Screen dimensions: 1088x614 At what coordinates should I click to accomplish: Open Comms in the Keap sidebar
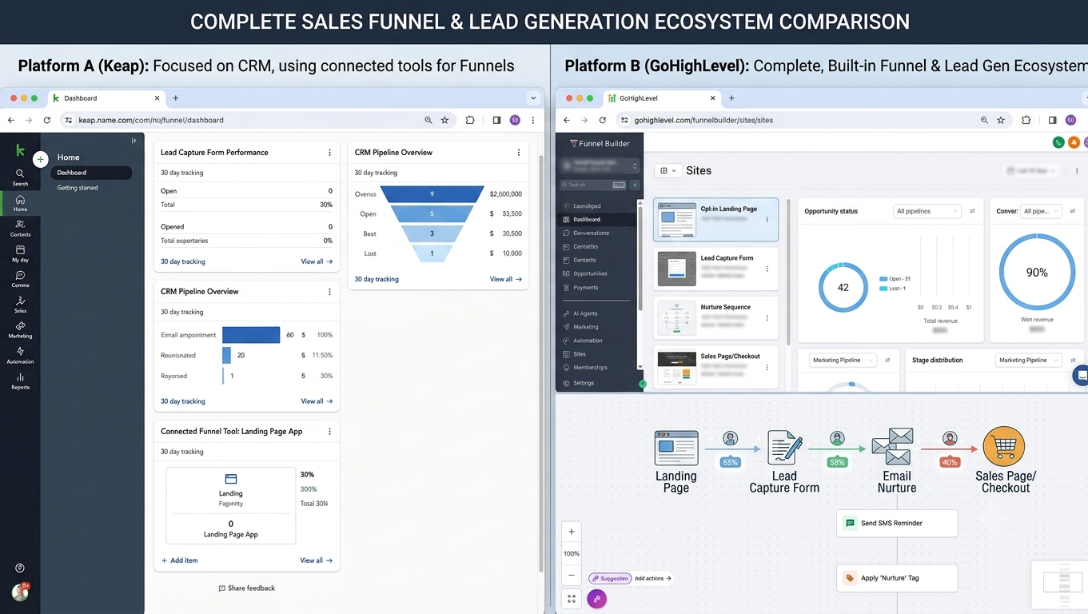click(20, 279)
